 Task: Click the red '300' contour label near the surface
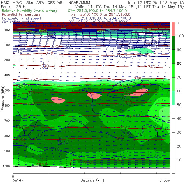(119, 159)
